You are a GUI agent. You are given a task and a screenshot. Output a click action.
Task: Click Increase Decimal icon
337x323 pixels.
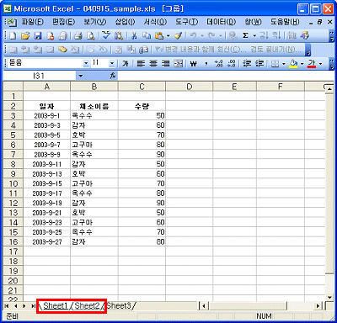coord(218,64)
